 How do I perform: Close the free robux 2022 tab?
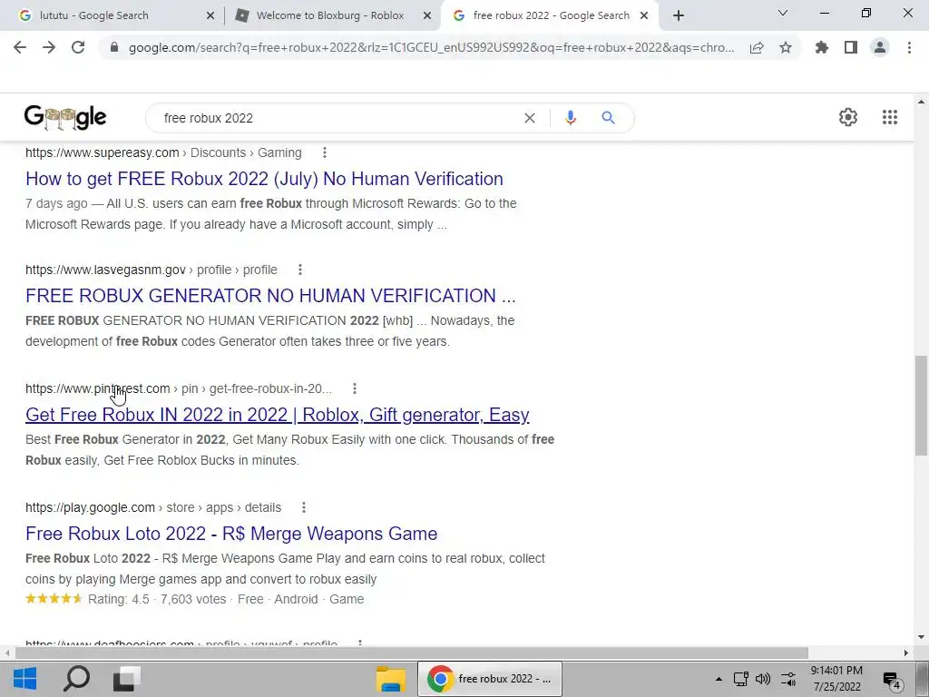coord(644,16)
